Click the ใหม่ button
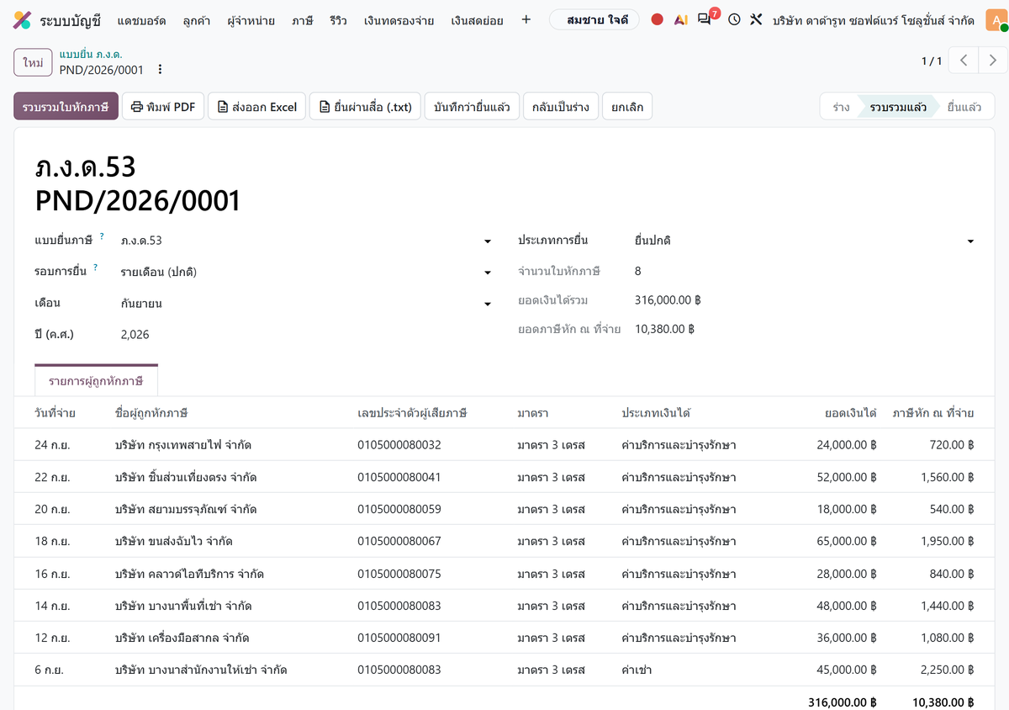Viewport: 1009px width, 710px height. pos(33,62)
